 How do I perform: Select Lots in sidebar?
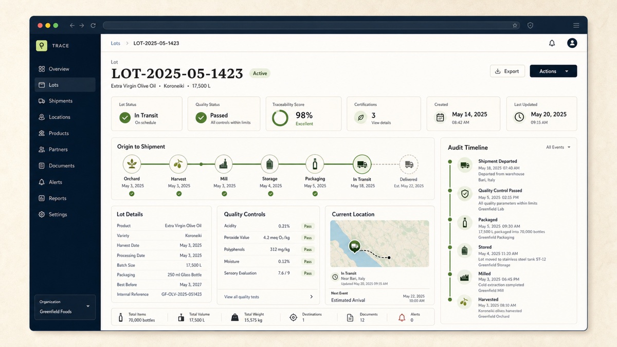(x=65, y=85)
